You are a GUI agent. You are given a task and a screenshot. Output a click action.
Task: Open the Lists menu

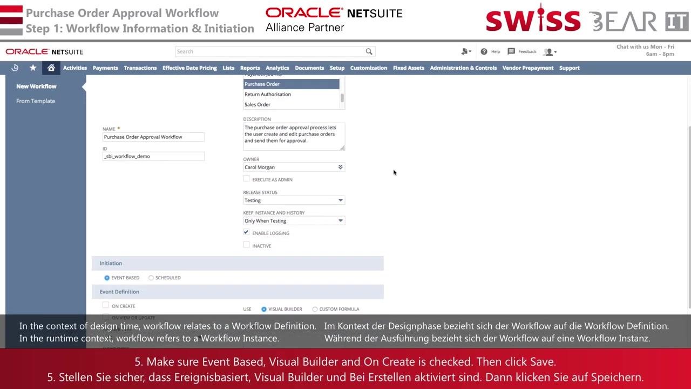click(x=228, y=68)
